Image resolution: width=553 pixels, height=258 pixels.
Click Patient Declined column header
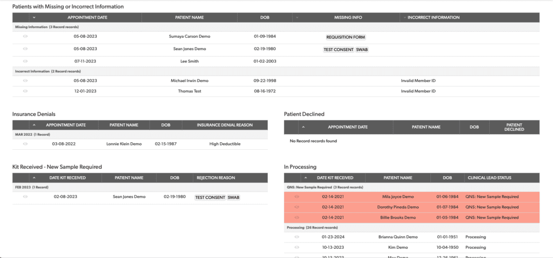[515, 127]
